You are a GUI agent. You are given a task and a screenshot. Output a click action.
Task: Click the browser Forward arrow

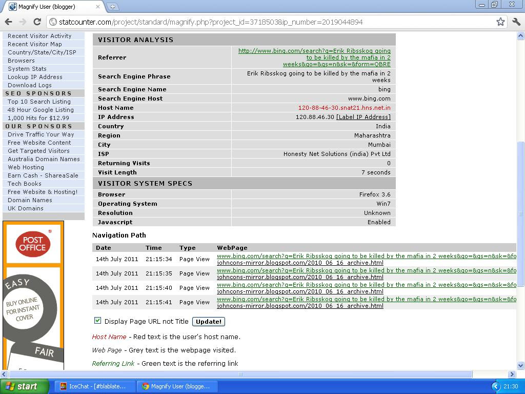23,22
